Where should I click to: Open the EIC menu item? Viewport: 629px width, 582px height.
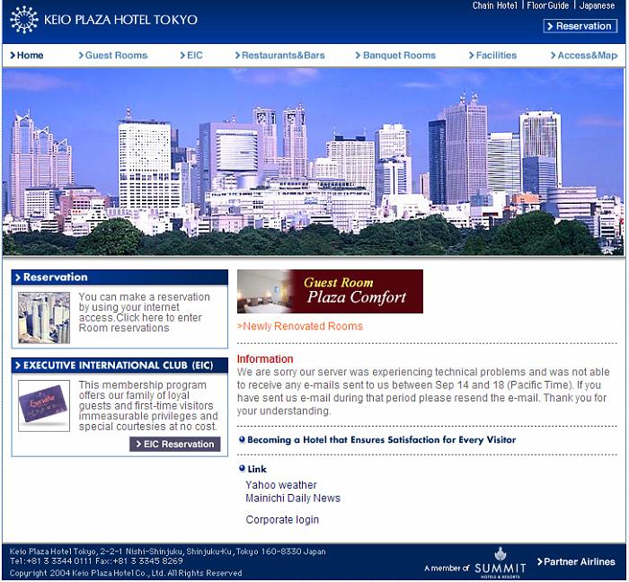click(x=191, y=56)
